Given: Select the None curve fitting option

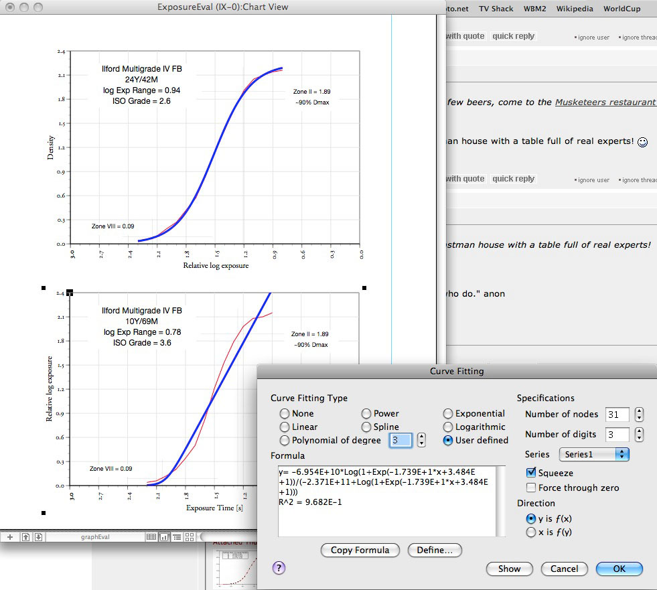Looking at the screenshot, I should [285, 414].
